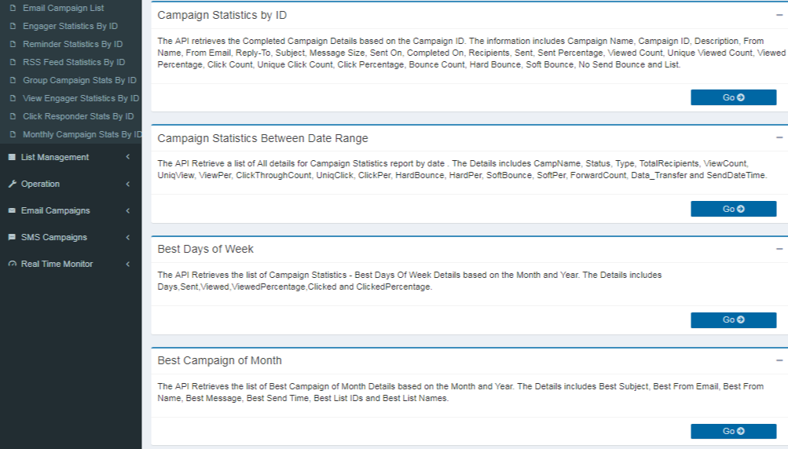The width and height of the screenshot is (788, 449).
Task: Expand the Operation submenu chevron
Action: coord(127,184)
